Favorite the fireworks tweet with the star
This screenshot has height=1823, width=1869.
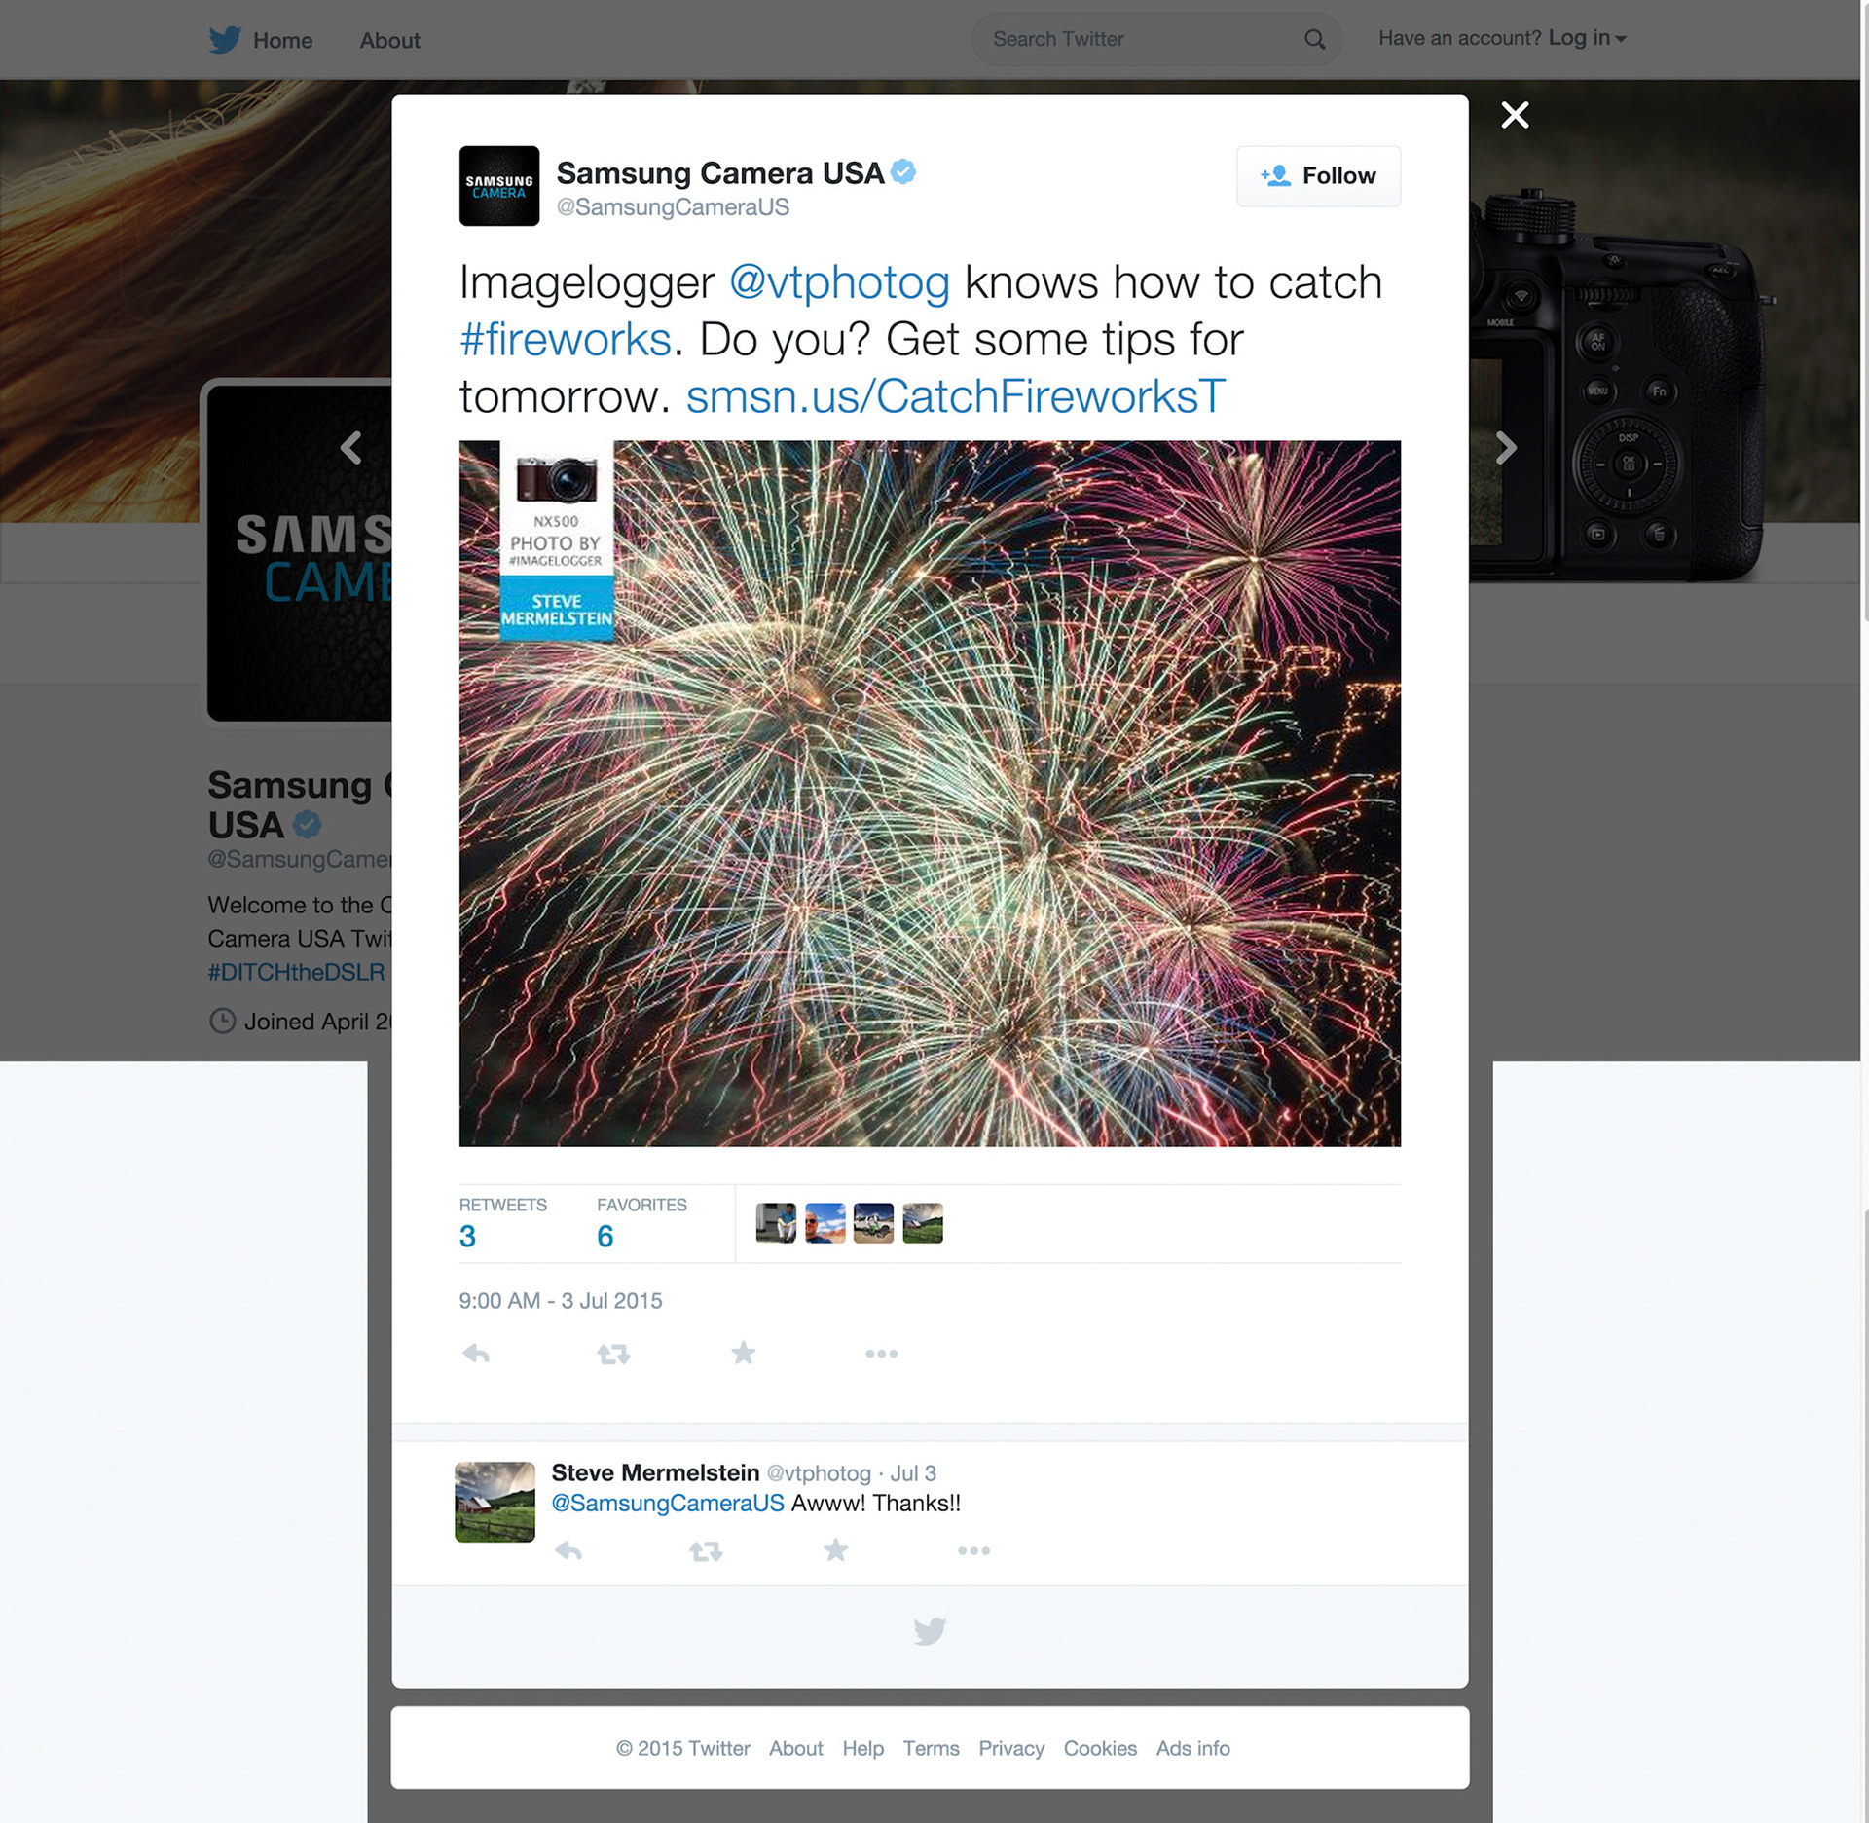pyautogui.click(x=744, y=1353)
